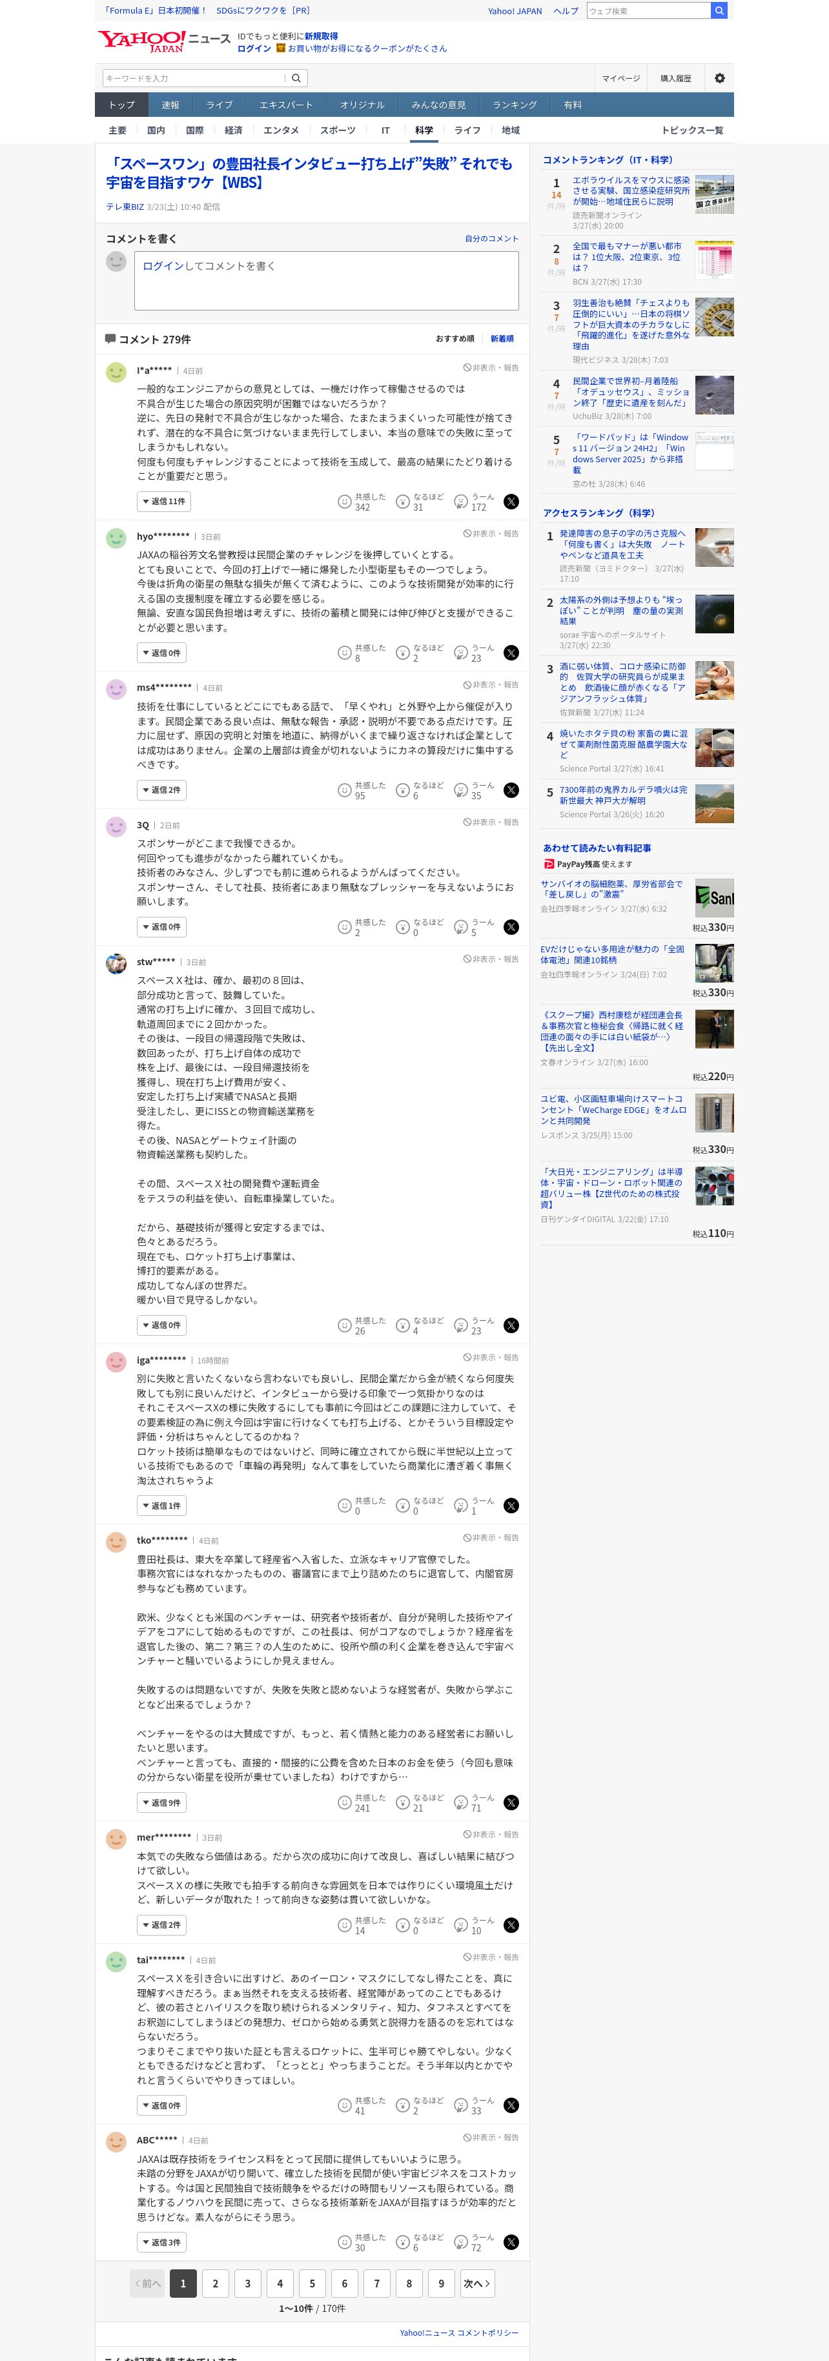
Task: Click 共感した icon on tai******** comment
Action: click(x=345, y=2105)
